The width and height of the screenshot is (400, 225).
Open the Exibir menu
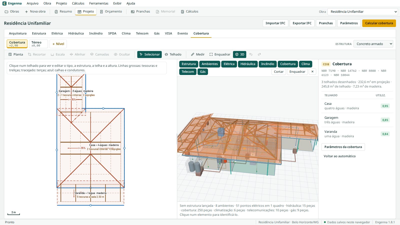point(117,3)
